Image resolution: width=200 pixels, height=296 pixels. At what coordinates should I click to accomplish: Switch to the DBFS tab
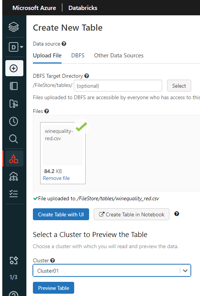point(78,56)
